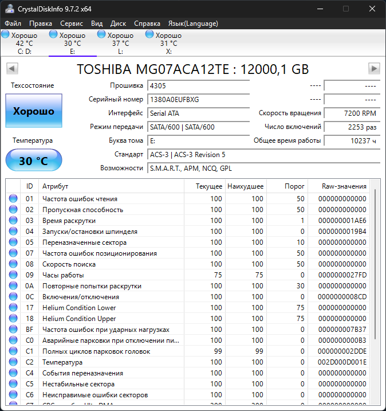Select disk E: at 30 °C
Image resolution: width=386 pixels, height=411 pixels.
click(73, 43)
